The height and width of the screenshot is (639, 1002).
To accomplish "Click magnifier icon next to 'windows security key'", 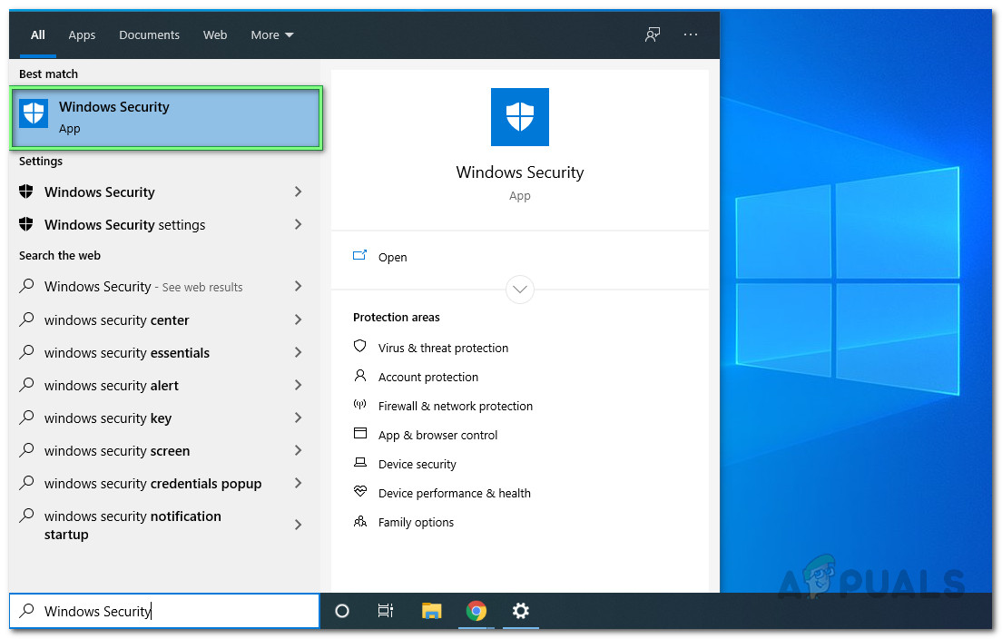I will (x=26, y=417).
